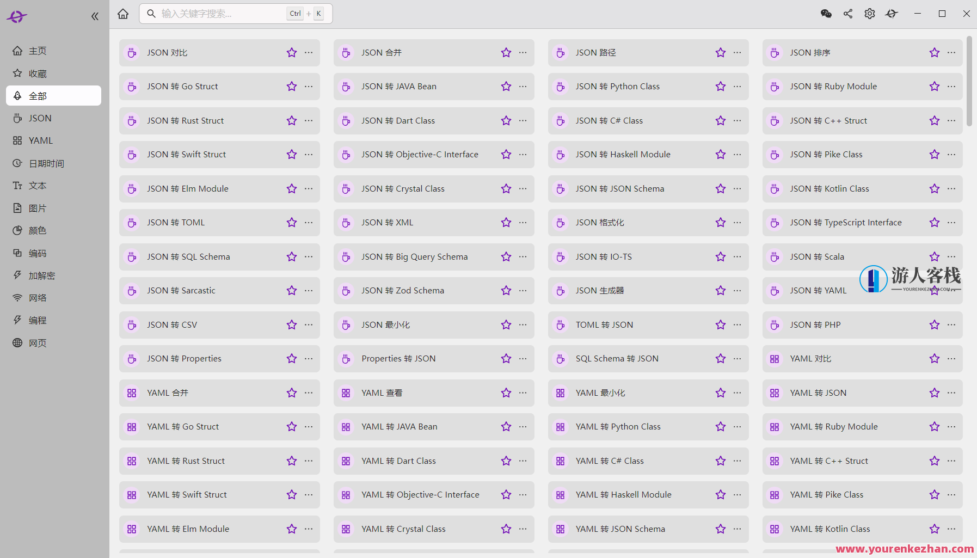Focus the keyword search input field
This screenshot has width=977, height=558.
[220, 14]
